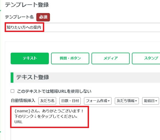
Task: Click the 自動情報挿入 label
Action: click(23, 101)
